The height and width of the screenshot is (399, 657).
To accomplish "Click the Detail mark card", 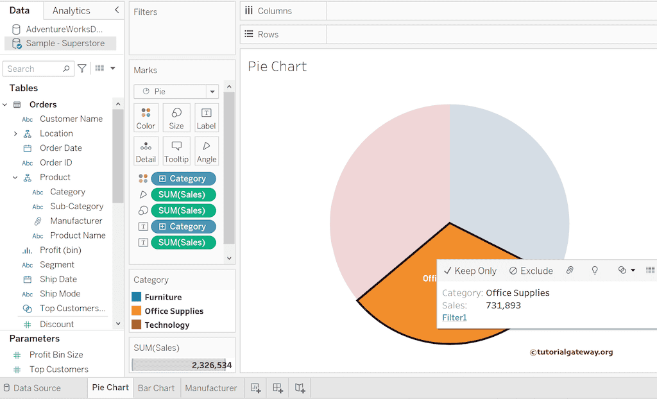I will (x=146, y=151).
